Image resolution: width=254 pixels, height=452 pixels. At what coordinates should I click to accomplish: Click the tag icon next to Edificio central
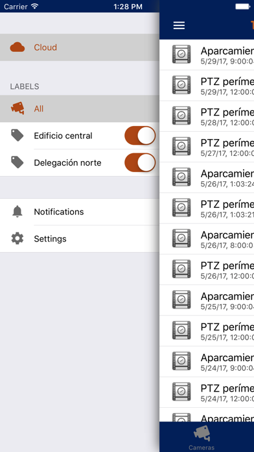tap(17, 136)
